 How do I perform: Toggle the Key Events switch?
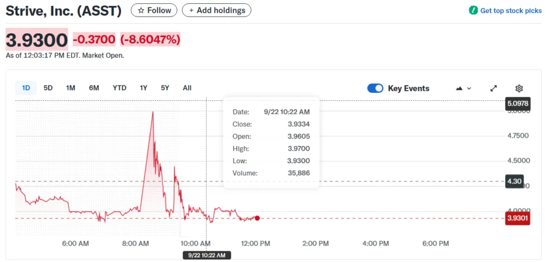tap(375, 89)
